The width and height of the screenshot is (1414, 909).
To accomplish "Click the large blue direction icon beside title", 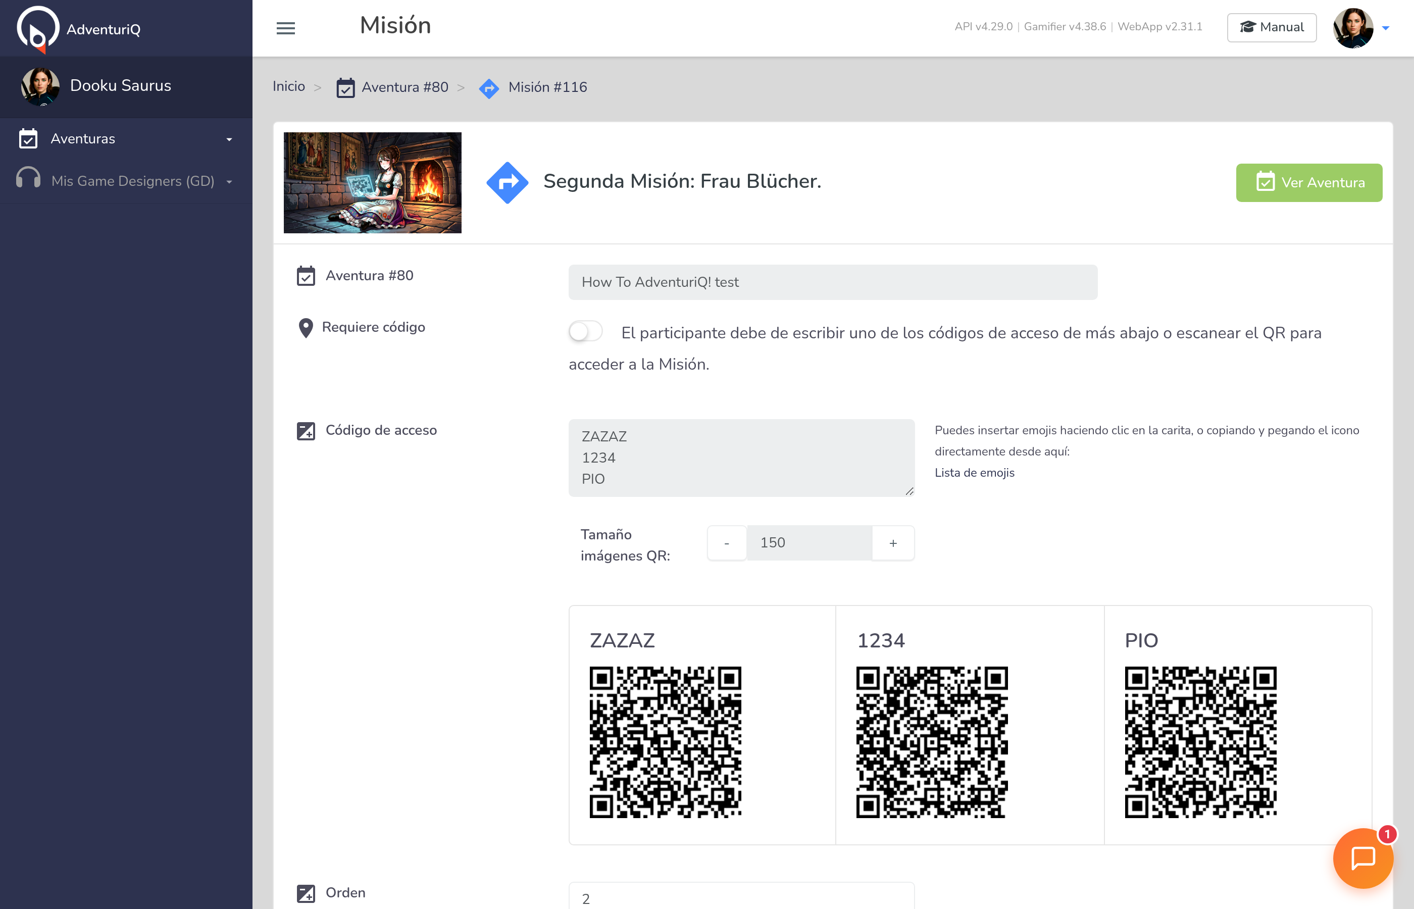I will (x=507, y=182).
